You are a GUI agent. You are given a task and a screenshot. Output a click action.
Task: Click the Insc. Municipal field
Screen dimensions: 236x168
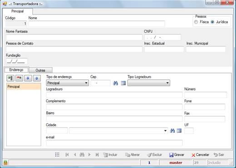pyautogui.click(x=206, y=49)
